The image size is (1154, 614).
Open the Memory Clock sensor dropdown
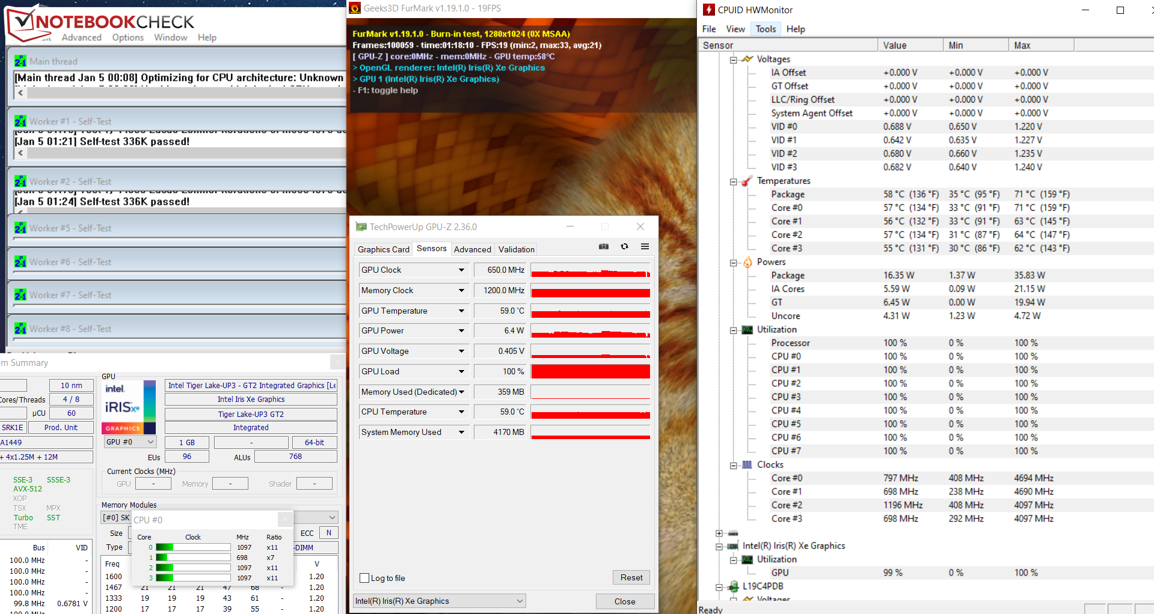(461, 290)
